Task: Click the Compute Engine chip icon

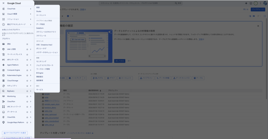Action: coord(3,70)
